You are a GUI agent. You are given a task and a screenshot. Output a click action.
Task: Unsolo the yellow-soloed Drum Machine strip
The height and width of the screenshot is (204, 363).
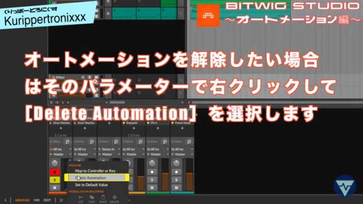pyautogui.click(x=55, y=180)
